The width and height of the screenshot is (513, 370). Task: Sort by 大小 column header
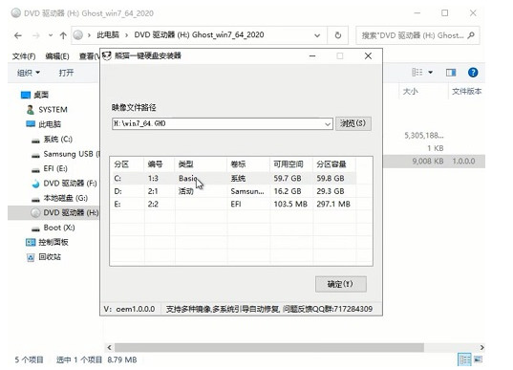tap(410, 92)
